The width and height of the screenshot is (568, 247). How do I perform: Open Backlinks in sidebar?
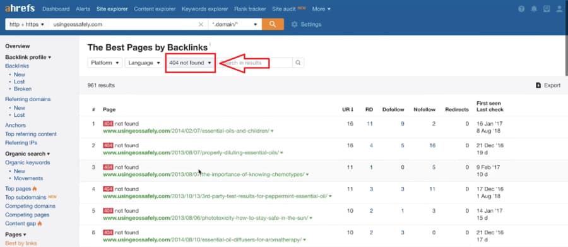17,66
